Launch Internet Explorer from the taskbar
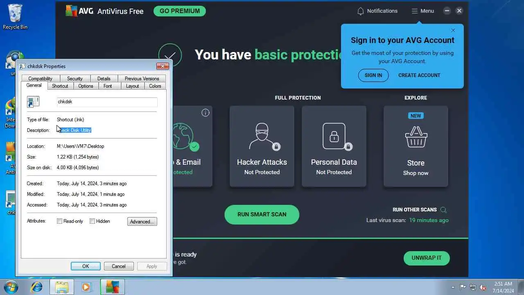This screenshot has height=295, width=524. (37, 287)
